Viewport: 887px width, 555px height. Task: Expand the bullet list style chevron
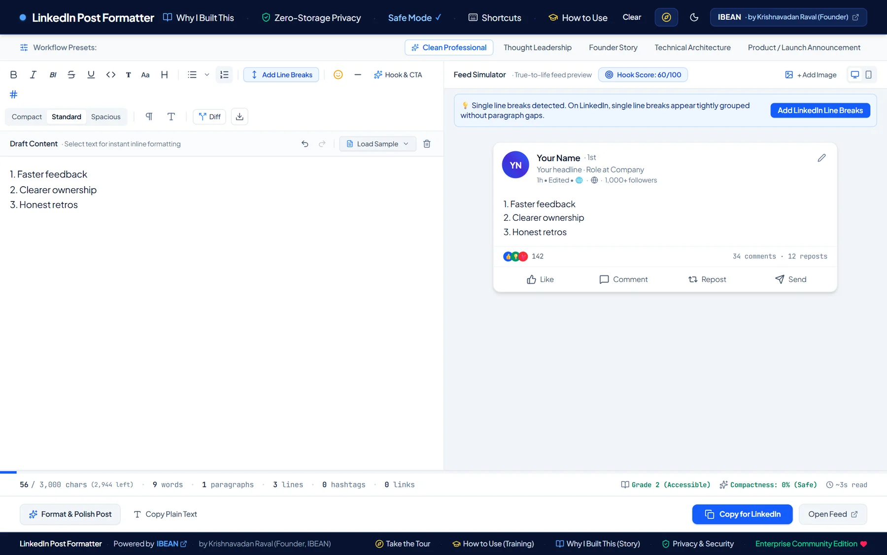(207, 75)
